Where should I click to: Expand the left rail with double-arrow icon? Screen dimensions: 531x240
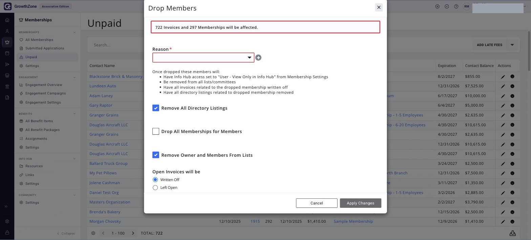click(x=6, y=206)
